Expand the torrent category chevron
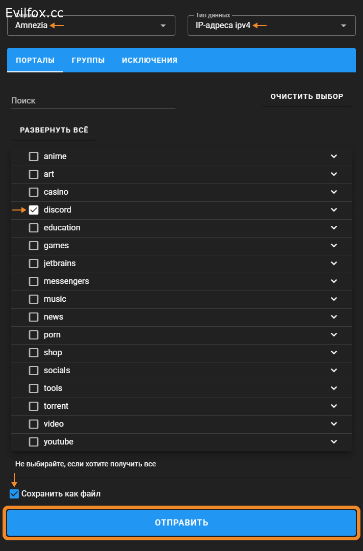 tap(334, 406)
